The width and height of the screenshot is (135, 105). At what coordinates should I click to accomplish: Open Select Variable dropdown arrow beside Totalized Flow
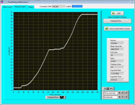pyautogui.click(x=129, y=21)
